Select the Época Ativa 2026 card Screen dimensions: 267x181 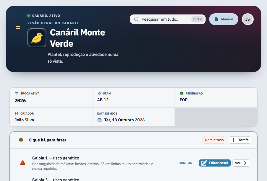51,97
